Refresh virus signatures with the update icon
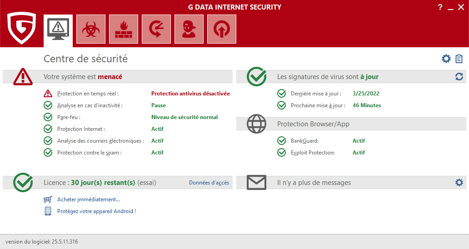The height and width of the screenshot is (249, 469). click(x=459, y=76)
